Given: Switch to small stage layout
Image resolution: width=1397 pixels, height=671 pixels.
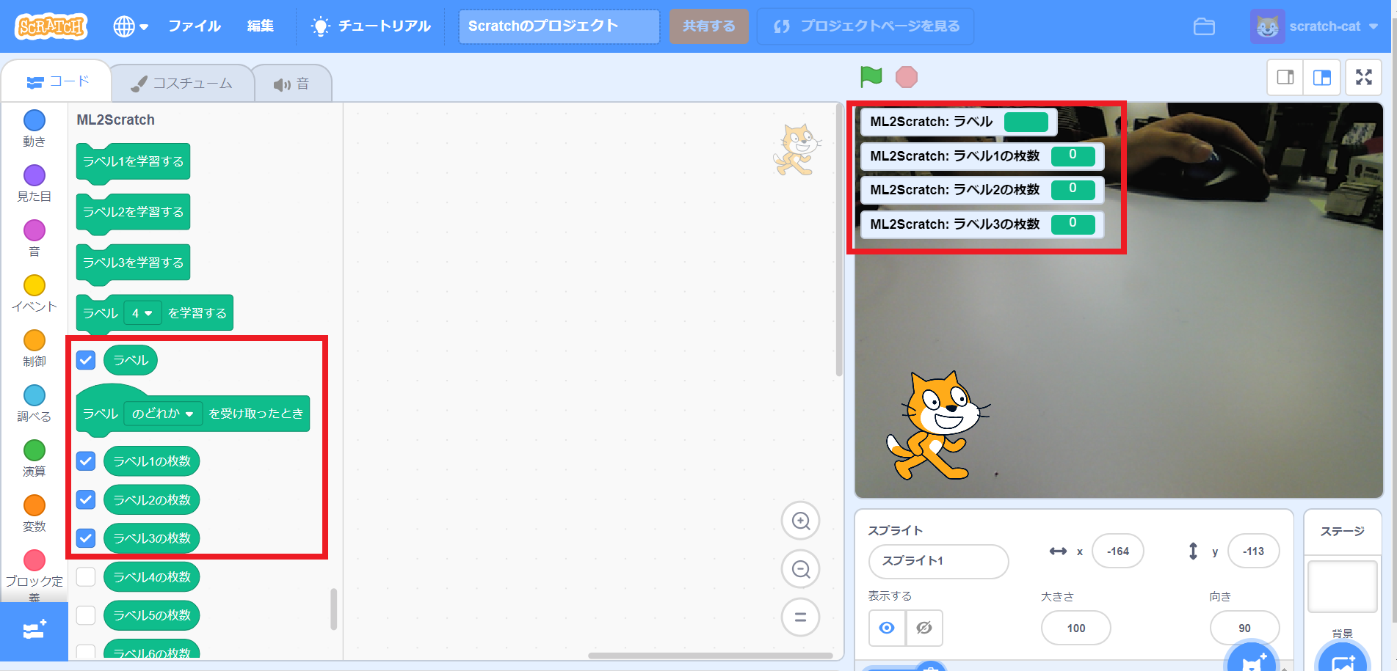Looking at the screenshot, I should [x=1285, y=77].
